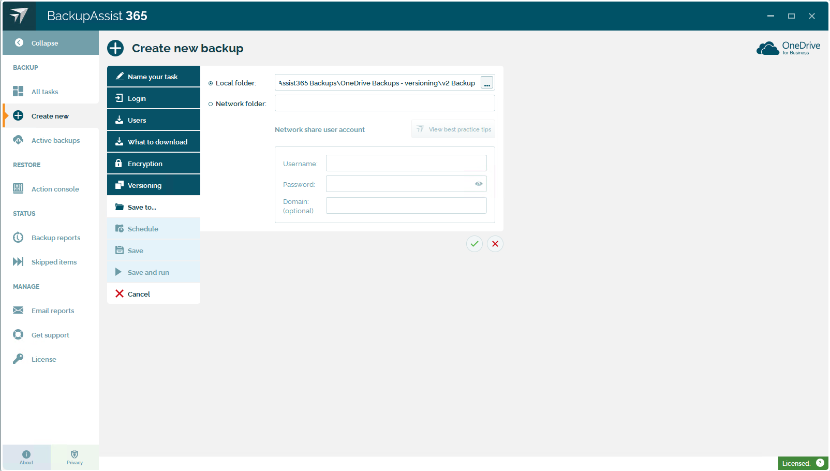
Task: Click the Save to folder icon
Action: pos(119,207)
